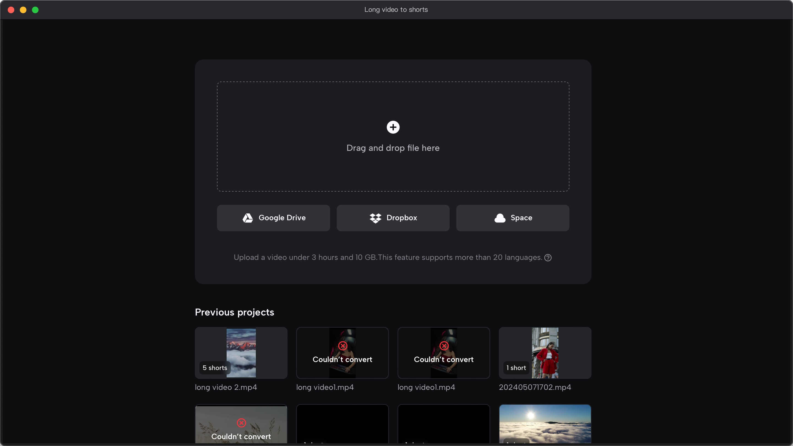
Task: Open the 202405071702.mp4 project
Action: pyautogui.click(x=545, y=352)
